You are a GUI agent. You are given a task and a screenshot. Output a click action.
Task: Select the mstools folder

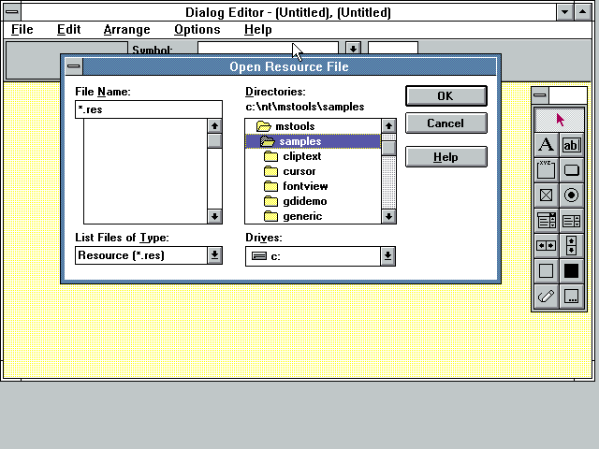click(314, 126)
